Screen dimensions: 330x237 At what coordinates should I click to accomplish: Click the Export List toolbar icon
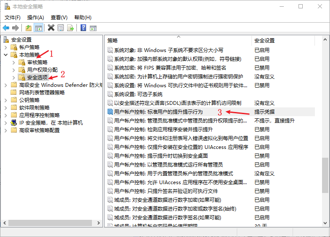coord(71,28)
